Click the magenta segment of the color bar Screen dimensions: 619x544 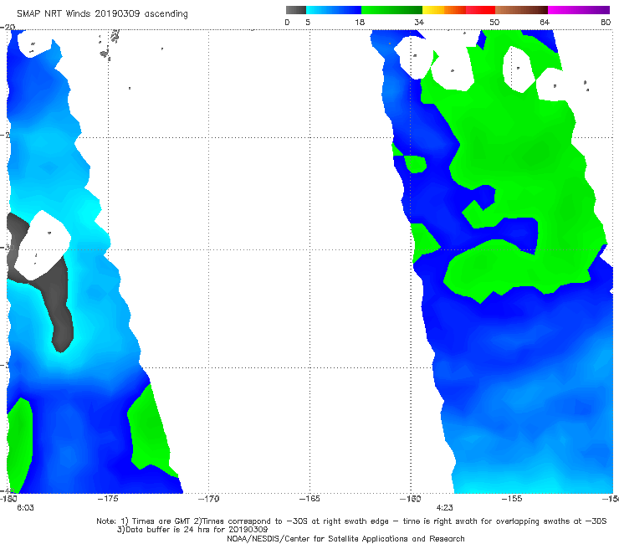pyautogui.click(x=579, y=10)
